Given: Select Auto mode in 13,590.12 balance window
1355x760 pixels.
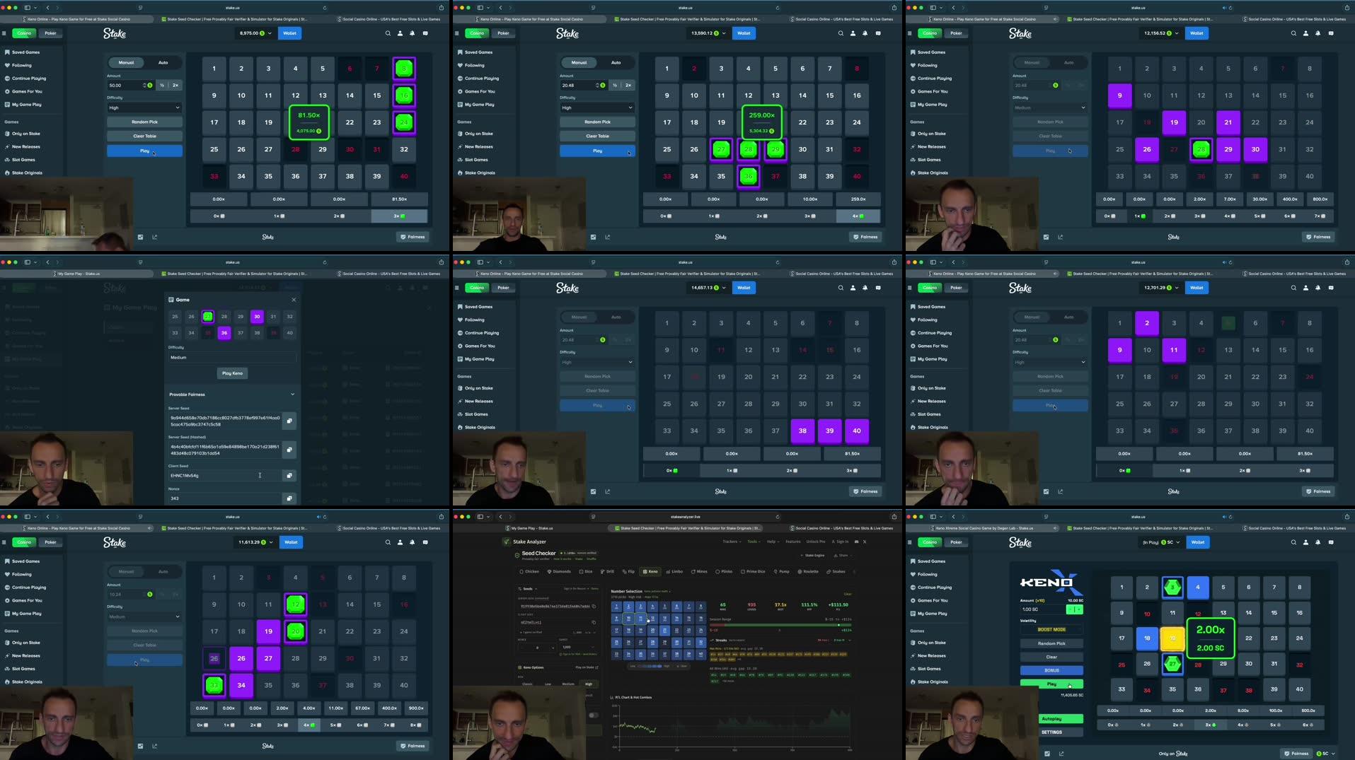Looking at the screenshot, I should [616, 62].
